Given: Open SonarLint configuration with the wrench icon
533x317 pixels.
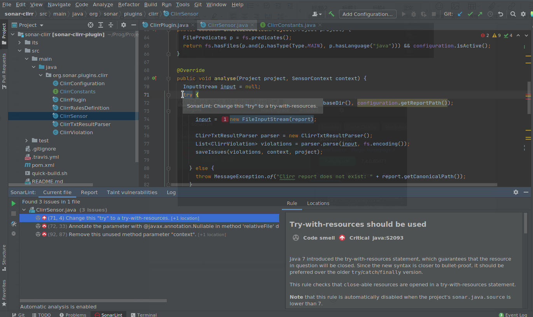Looking at the screenshot, I should tap(14, 224).
